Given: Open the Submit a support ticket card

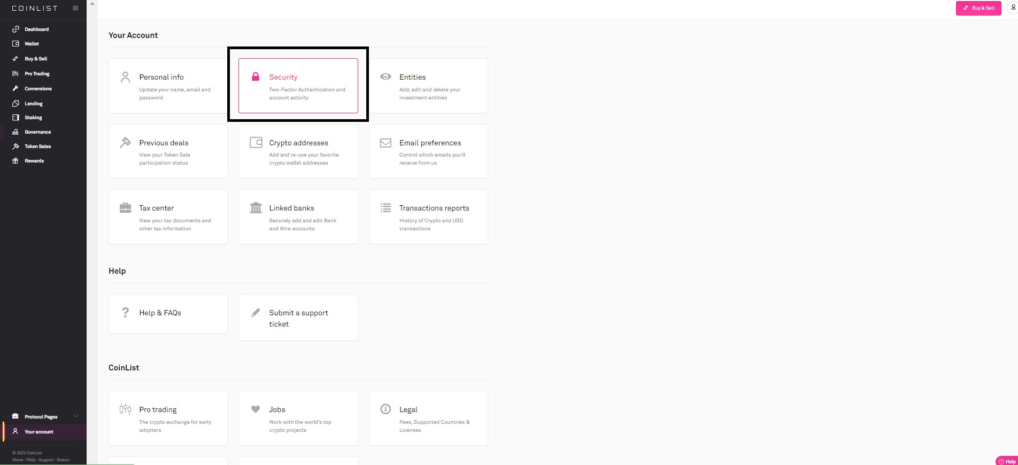Looking at the screenshot, I should (x=298, y=318).
